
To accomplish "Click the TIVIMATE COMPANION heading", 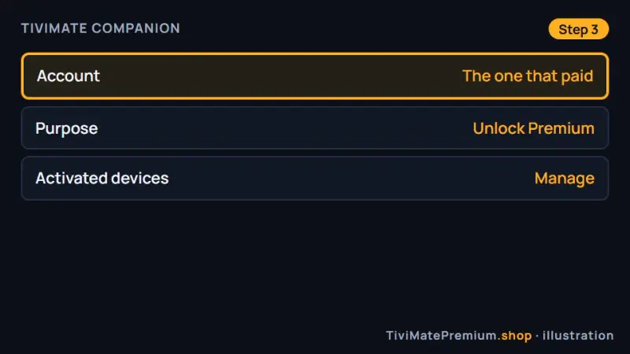I will 101,28.
